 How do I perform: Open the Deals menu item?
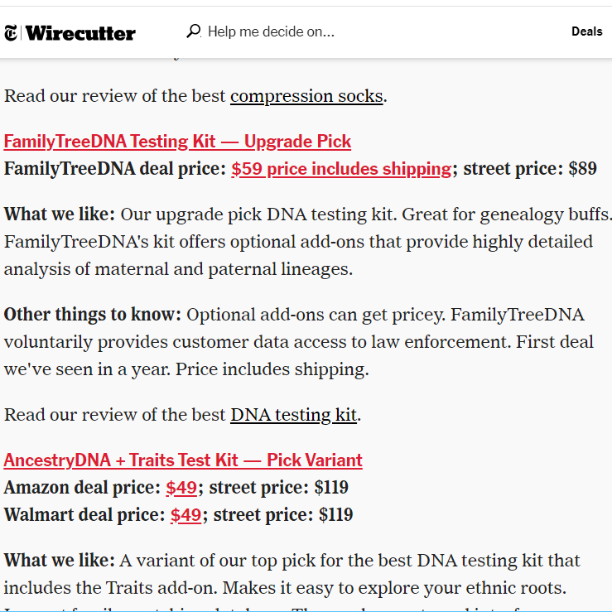586,31
